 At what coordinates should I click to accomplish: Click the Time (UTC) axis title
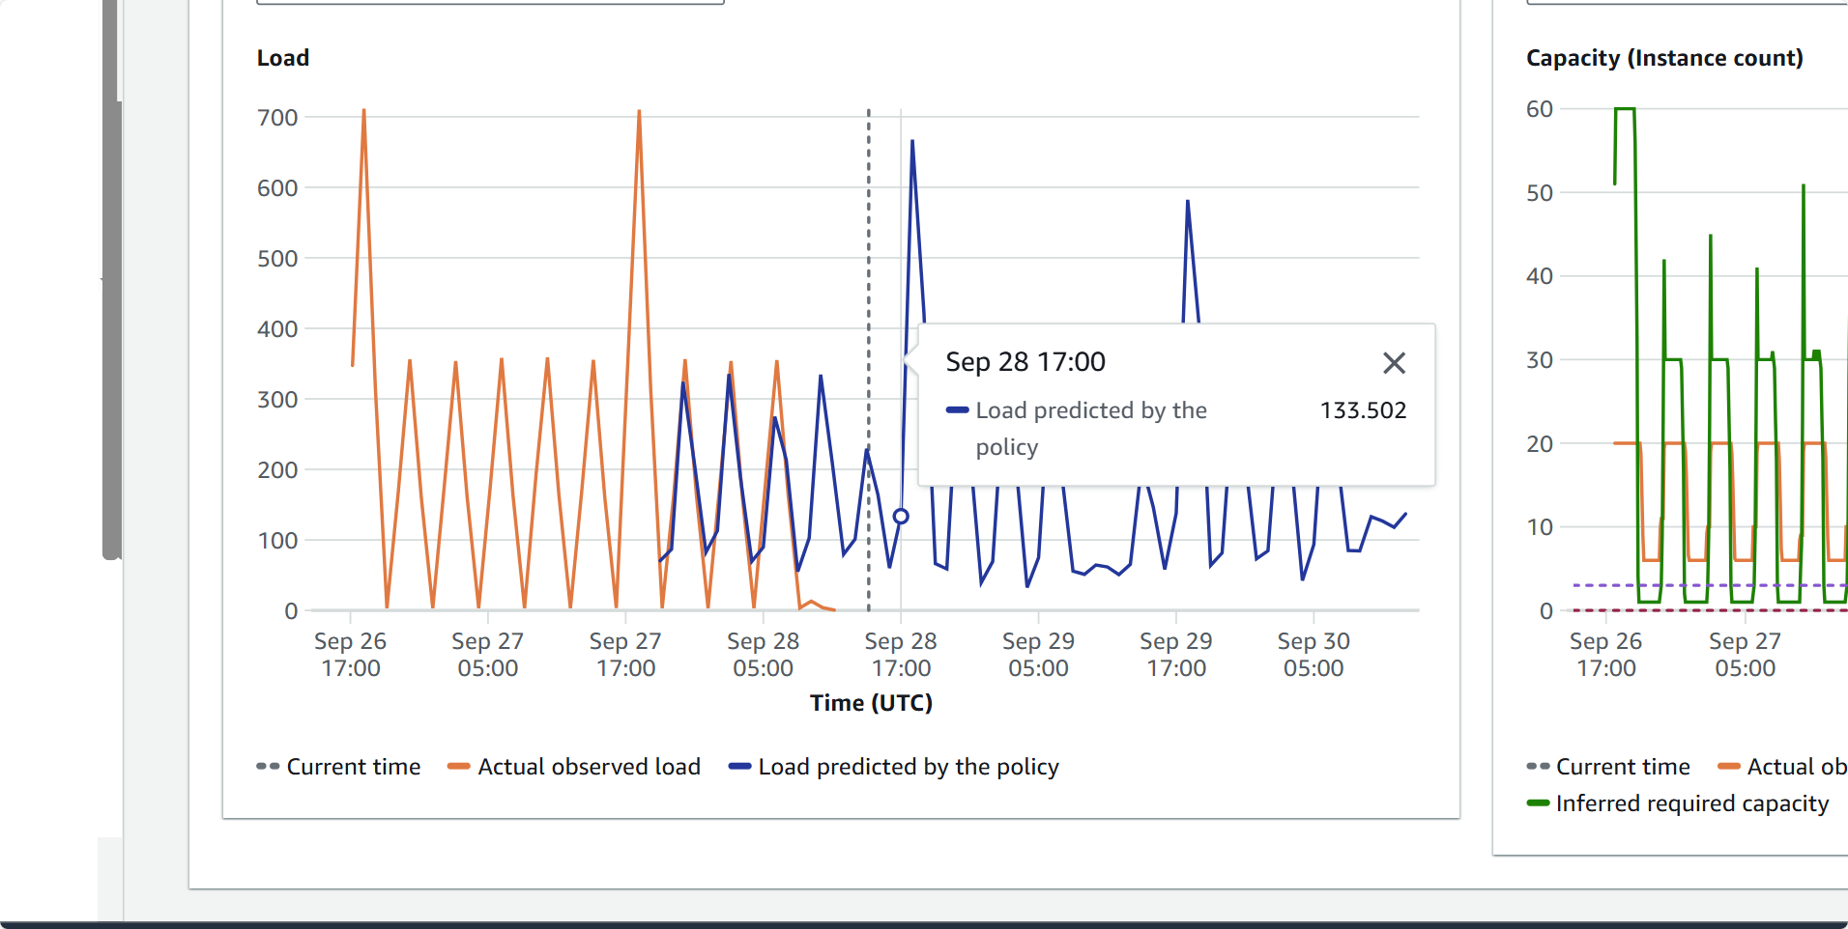point(871,703)
